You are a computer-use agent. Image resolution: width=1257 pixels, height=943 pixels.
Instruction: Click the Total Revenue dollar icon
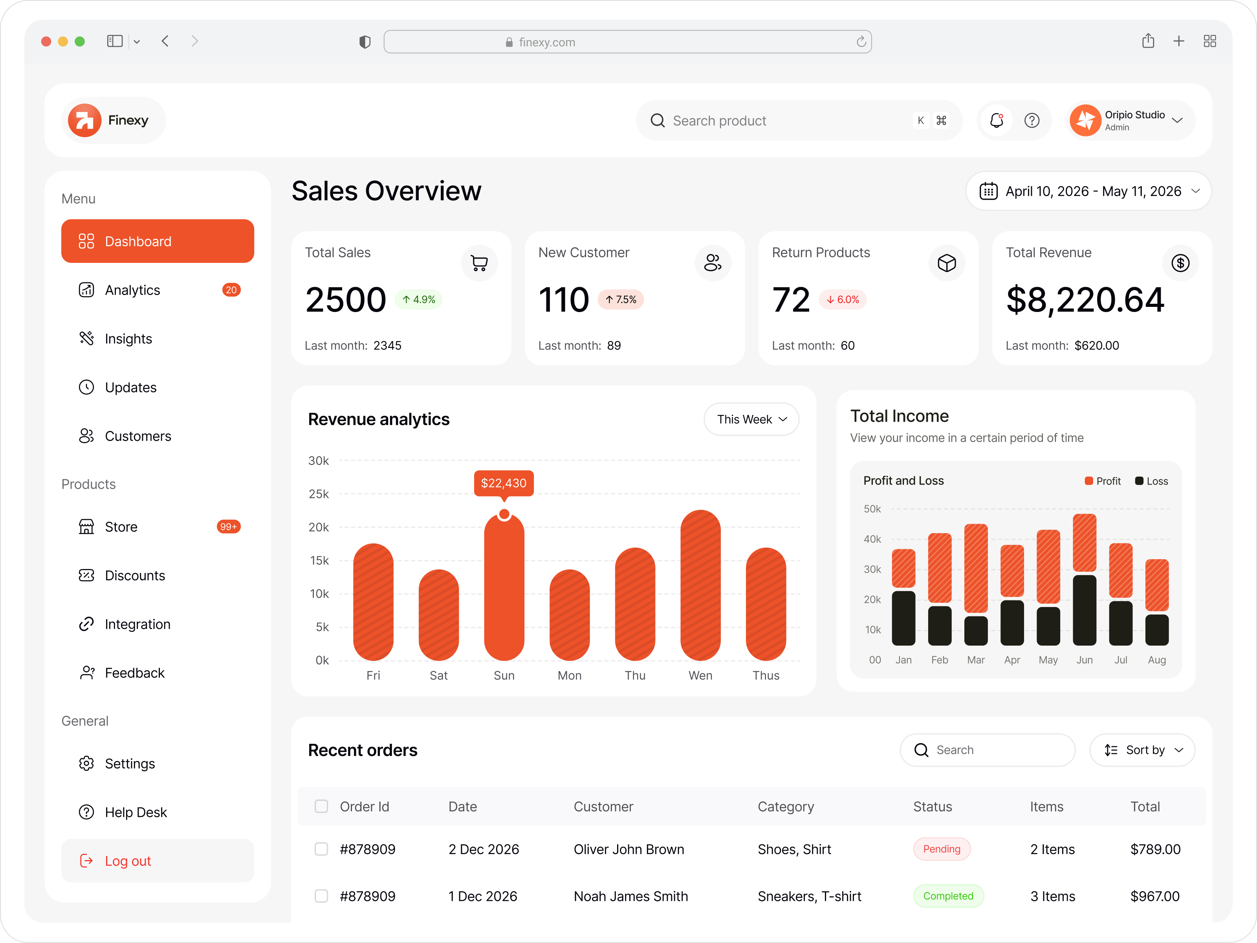(1180, 262)
